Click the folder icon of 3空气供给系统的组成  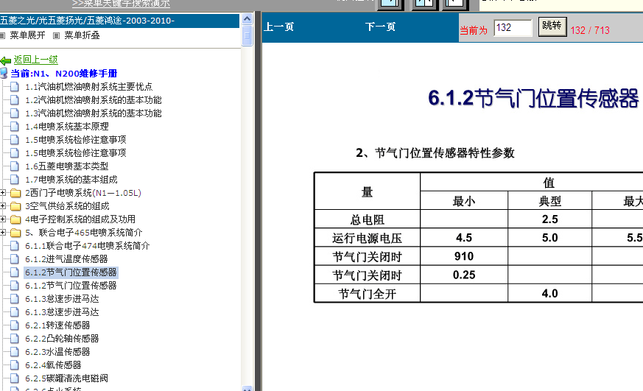click(x=15, y=206)
